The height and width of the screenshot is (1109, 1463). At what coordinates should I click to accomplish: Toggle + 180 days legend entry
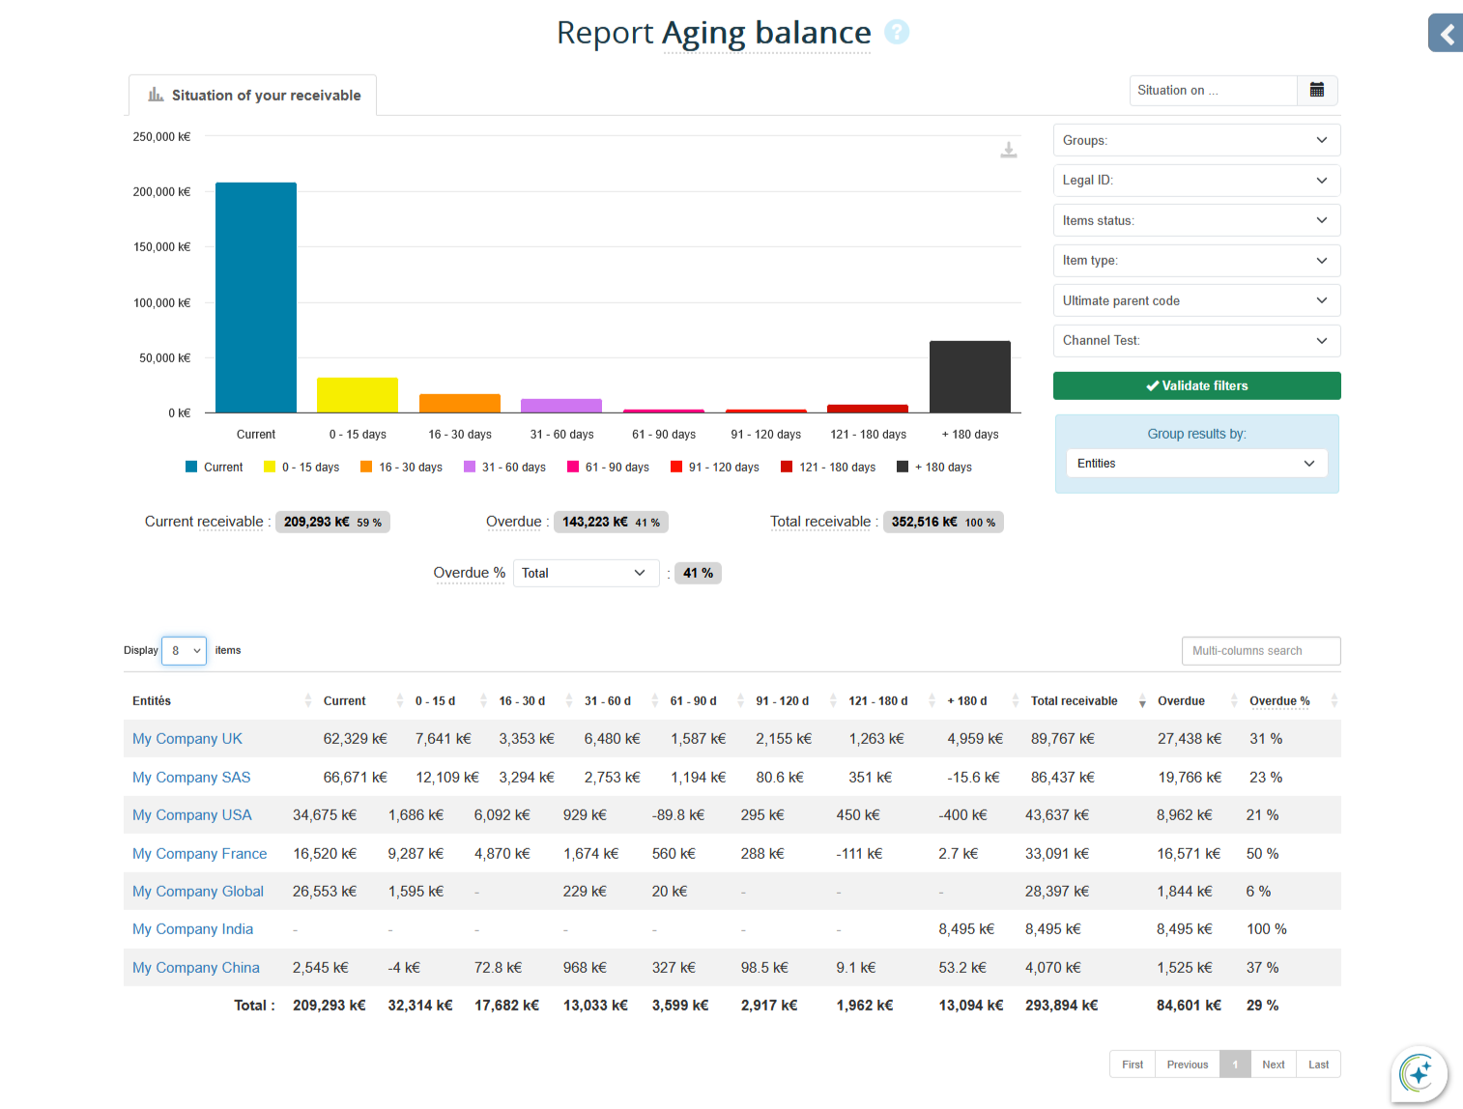(934, 468)
